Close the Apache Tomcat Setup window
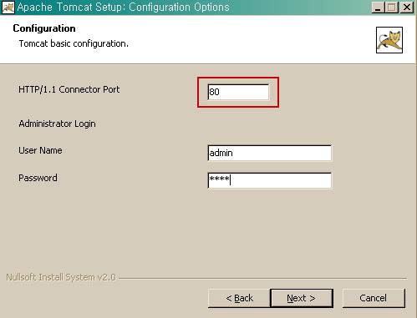Viewport: 417px width, 318px height. pos(407,8)
